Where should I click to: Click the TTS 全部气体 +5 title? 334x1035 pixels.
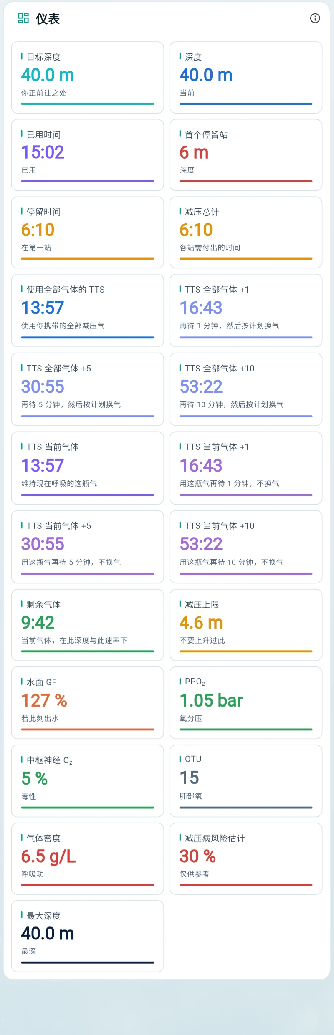pyautogui.click(x=59, y=368)
